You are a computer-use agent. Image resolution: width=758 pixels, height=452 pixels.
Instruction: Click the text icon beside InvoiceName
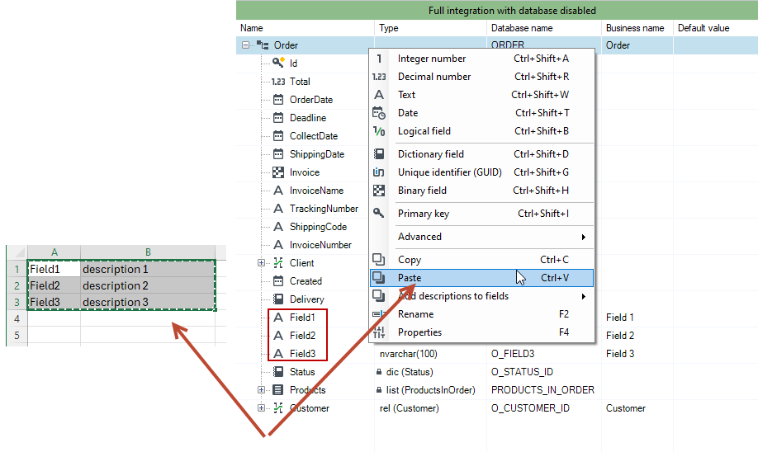[x=278, y=191]
